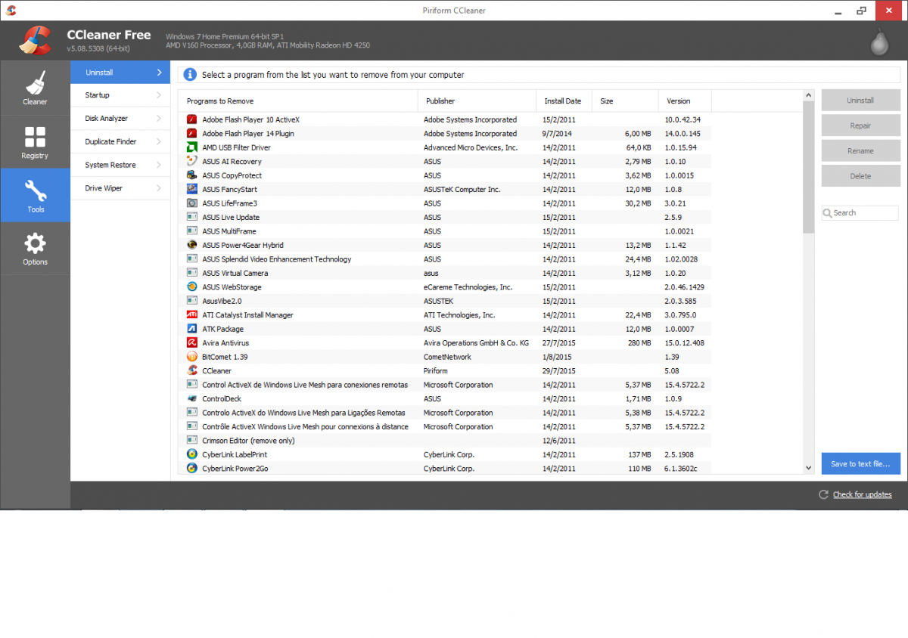Click into the Search field
The image size is (908, 638).
tap(860, 213)
